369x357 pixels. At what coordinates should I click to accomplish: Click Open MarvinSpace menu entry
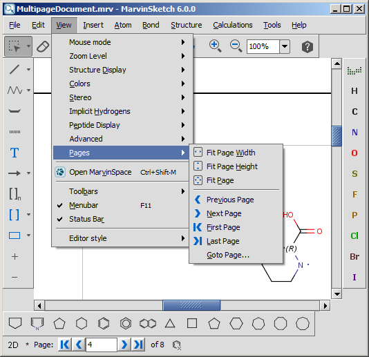[121, 172]
